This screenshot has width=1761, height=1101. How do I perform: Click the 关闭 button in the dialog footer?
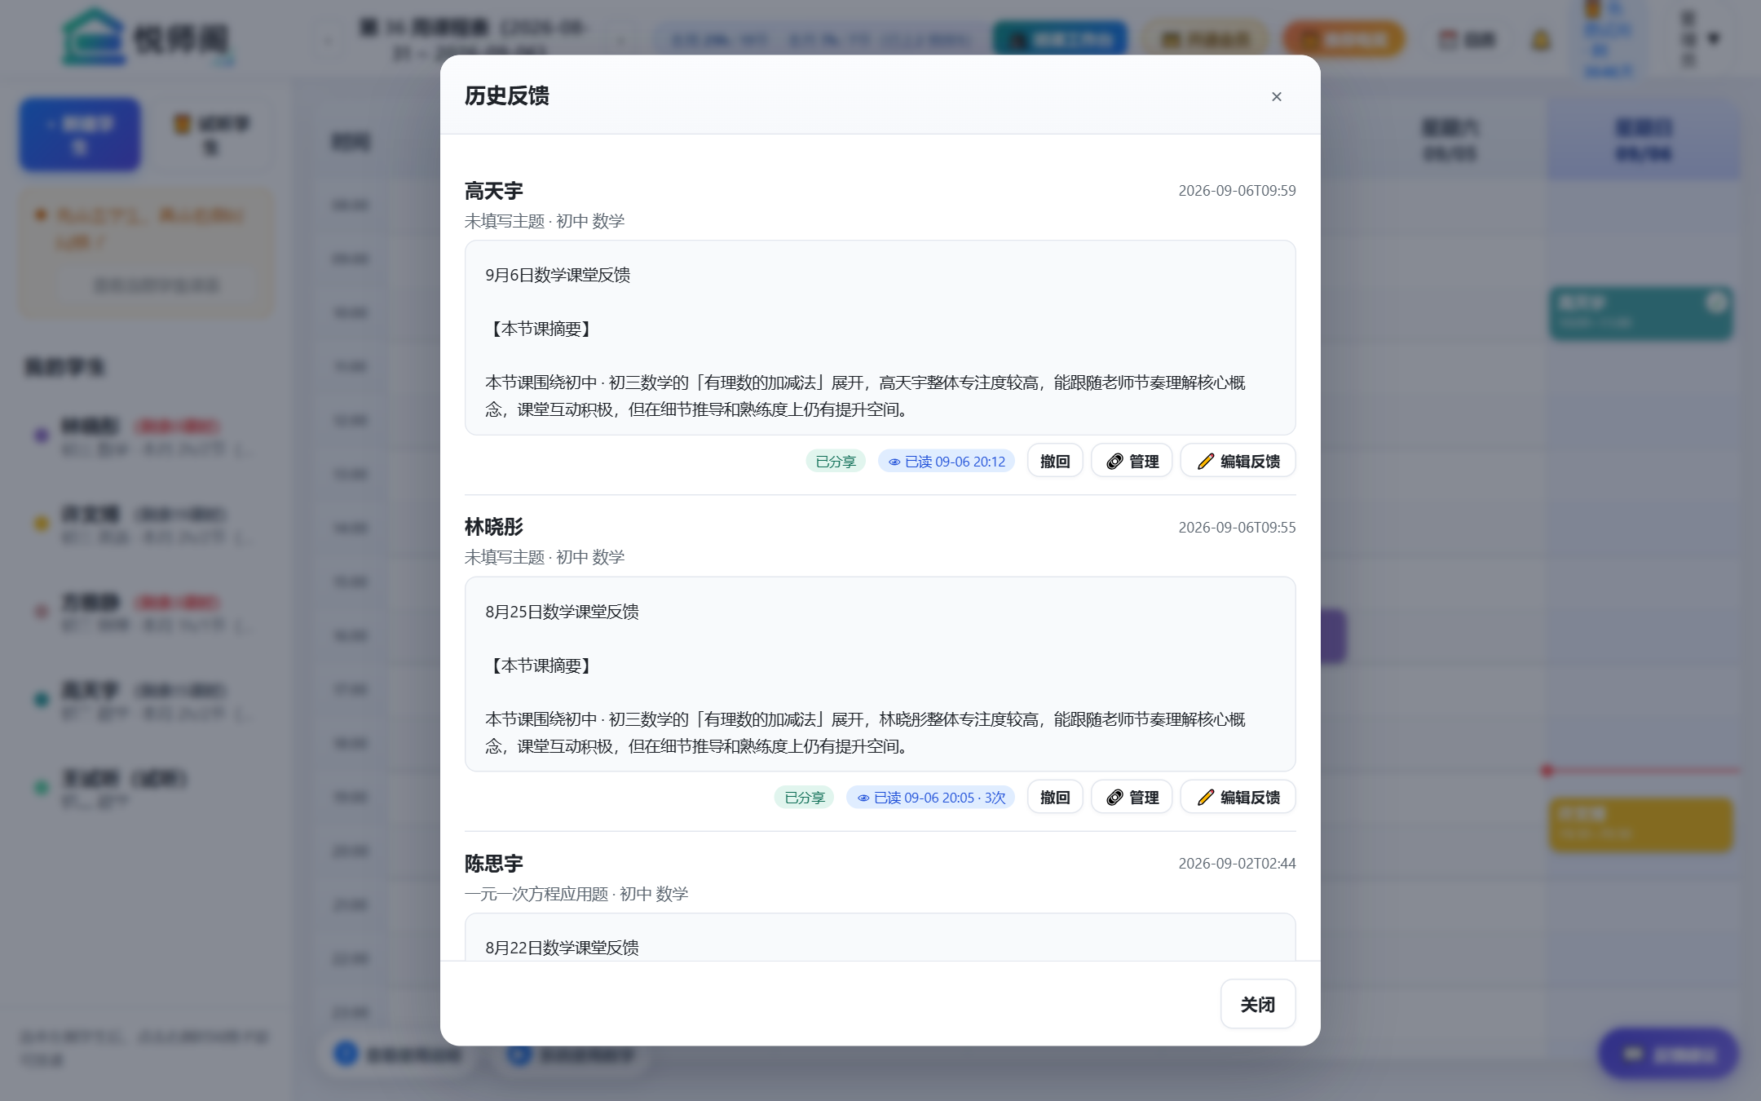tap(1257, 1004)
